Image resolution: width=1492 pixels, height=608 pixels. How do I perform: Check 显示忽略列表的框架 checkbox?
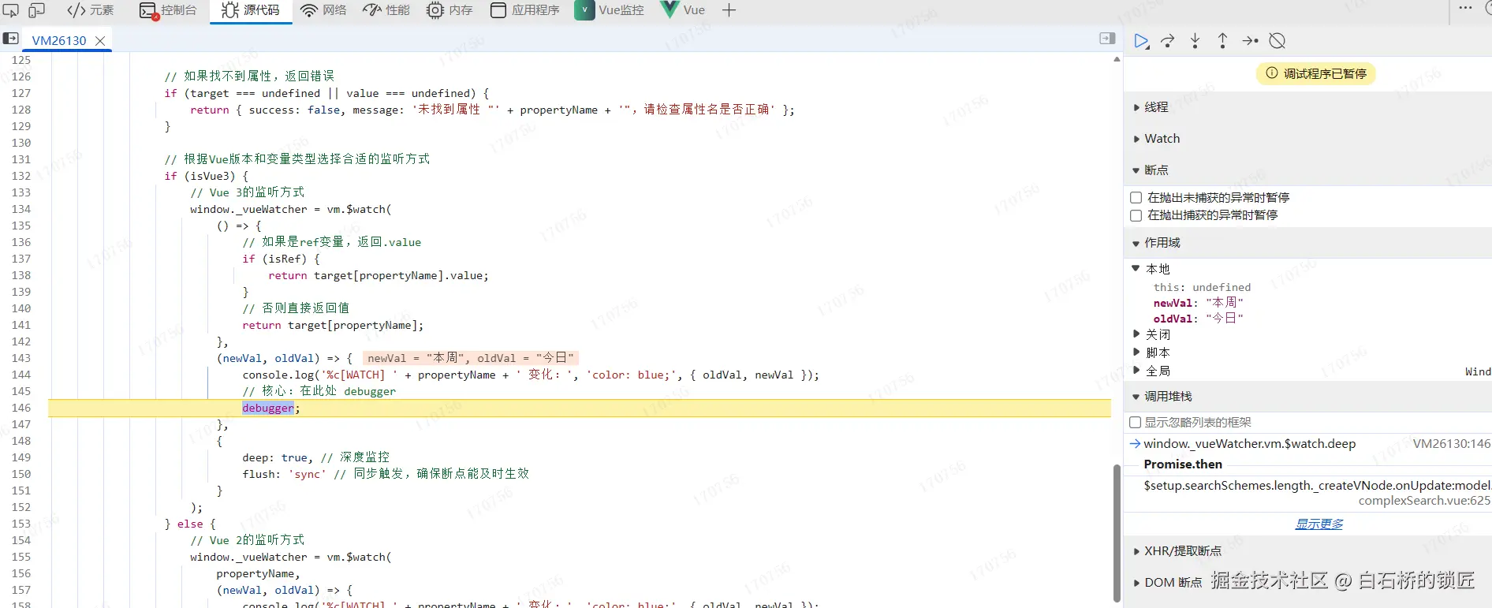coord(1136,423)
